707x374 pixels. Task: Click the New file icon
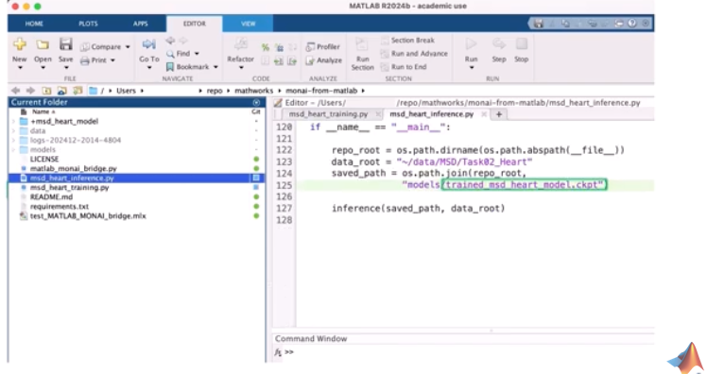(x=20, y=44)
